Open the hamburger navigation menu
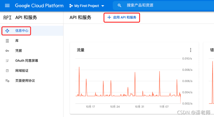The height and width of the screenshot is (117, 214). tap(7, 6)
